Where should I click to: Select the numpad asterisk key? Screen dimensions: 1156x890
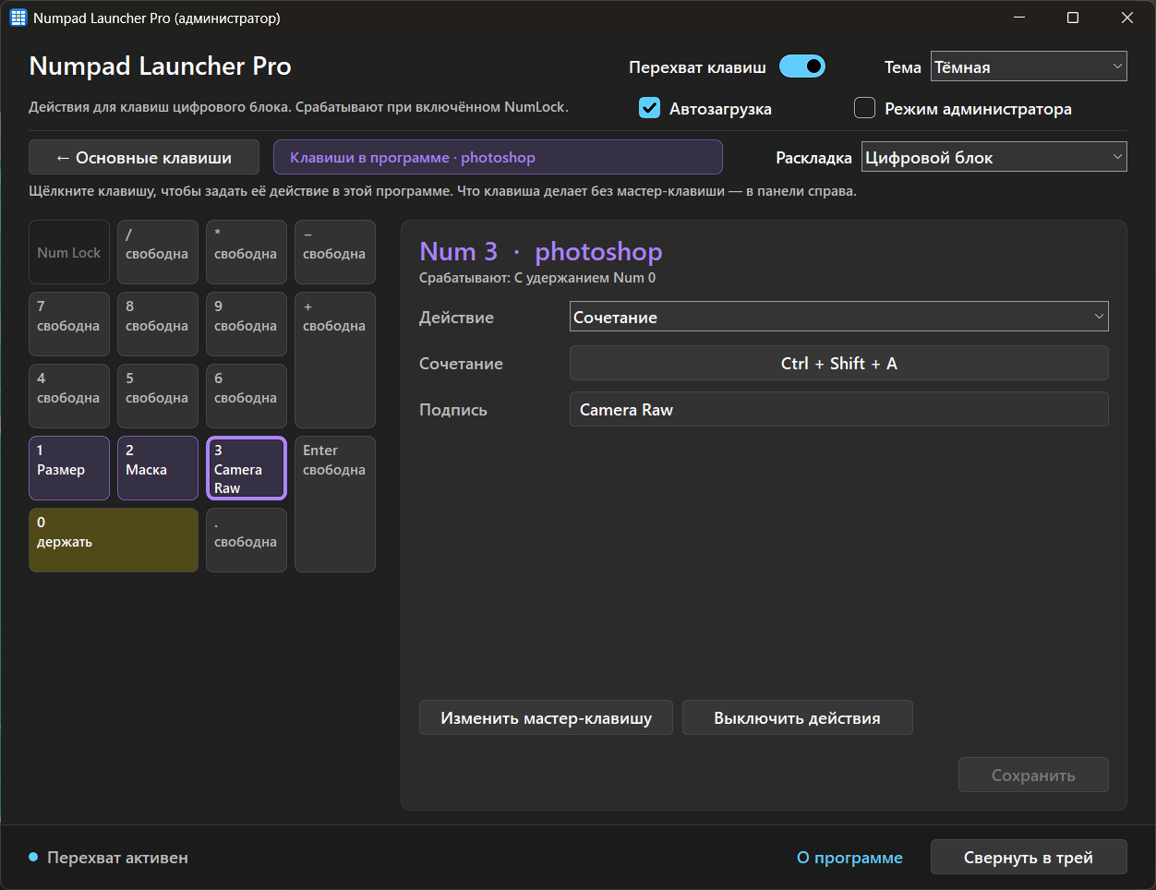(247, 252)
